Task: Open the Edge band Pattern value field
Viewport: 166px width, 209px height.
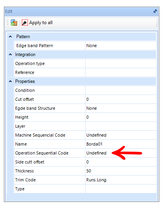Action: tap(121, 46)
